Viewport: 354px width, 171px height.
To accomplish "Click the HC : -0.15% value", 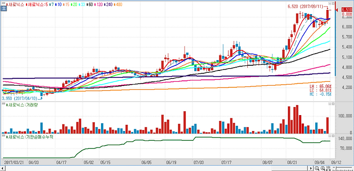I will [320, 94].
